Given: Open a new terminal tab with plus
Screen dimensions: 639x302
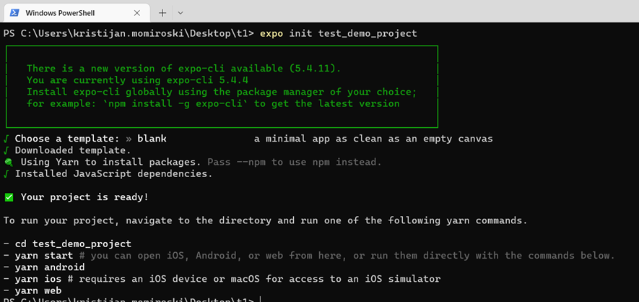Looking at the screenshot, I should (162, 13).
